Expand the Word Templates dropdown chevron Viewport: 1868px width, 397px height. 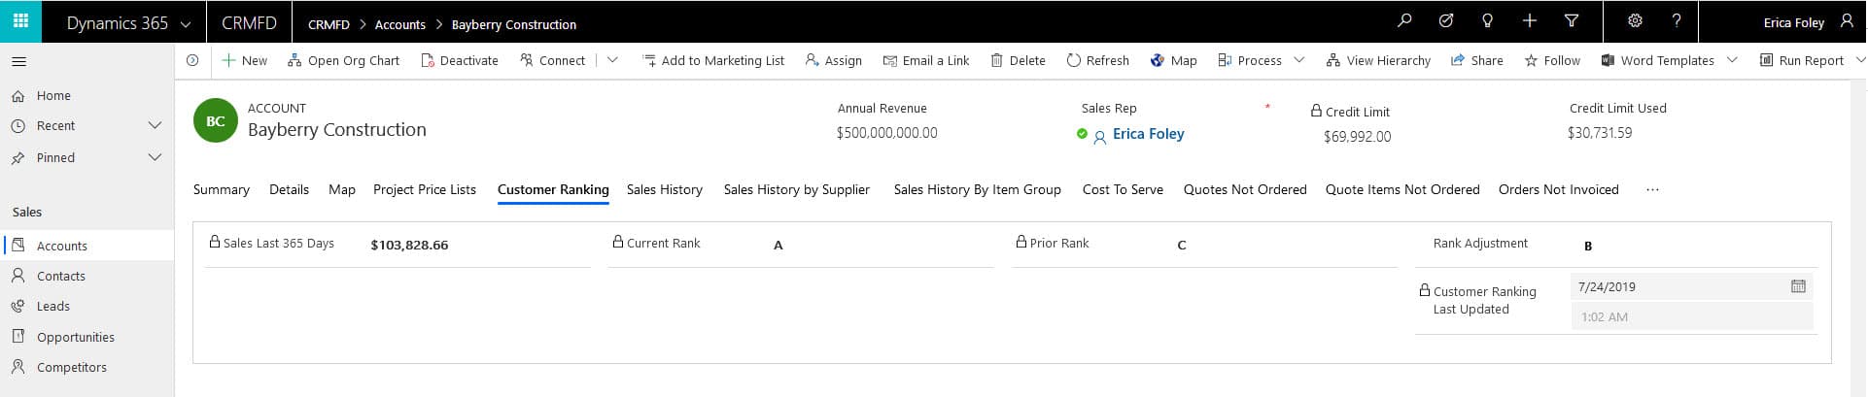coord(1732,60)
